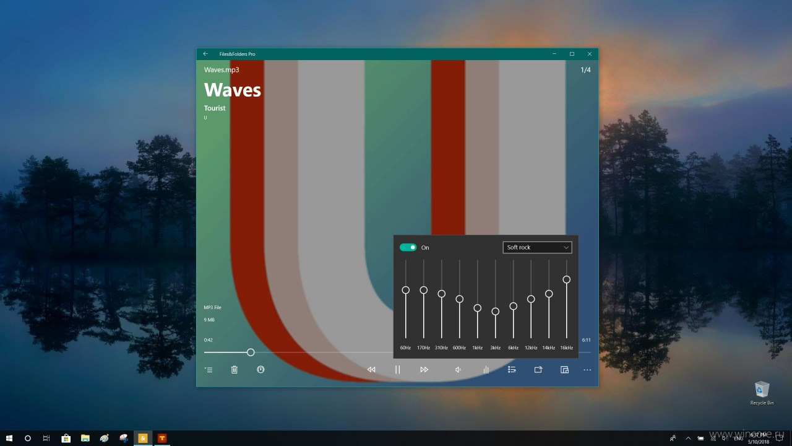Show hidden system tray icons
792x446 pixels.
(689, 438)
